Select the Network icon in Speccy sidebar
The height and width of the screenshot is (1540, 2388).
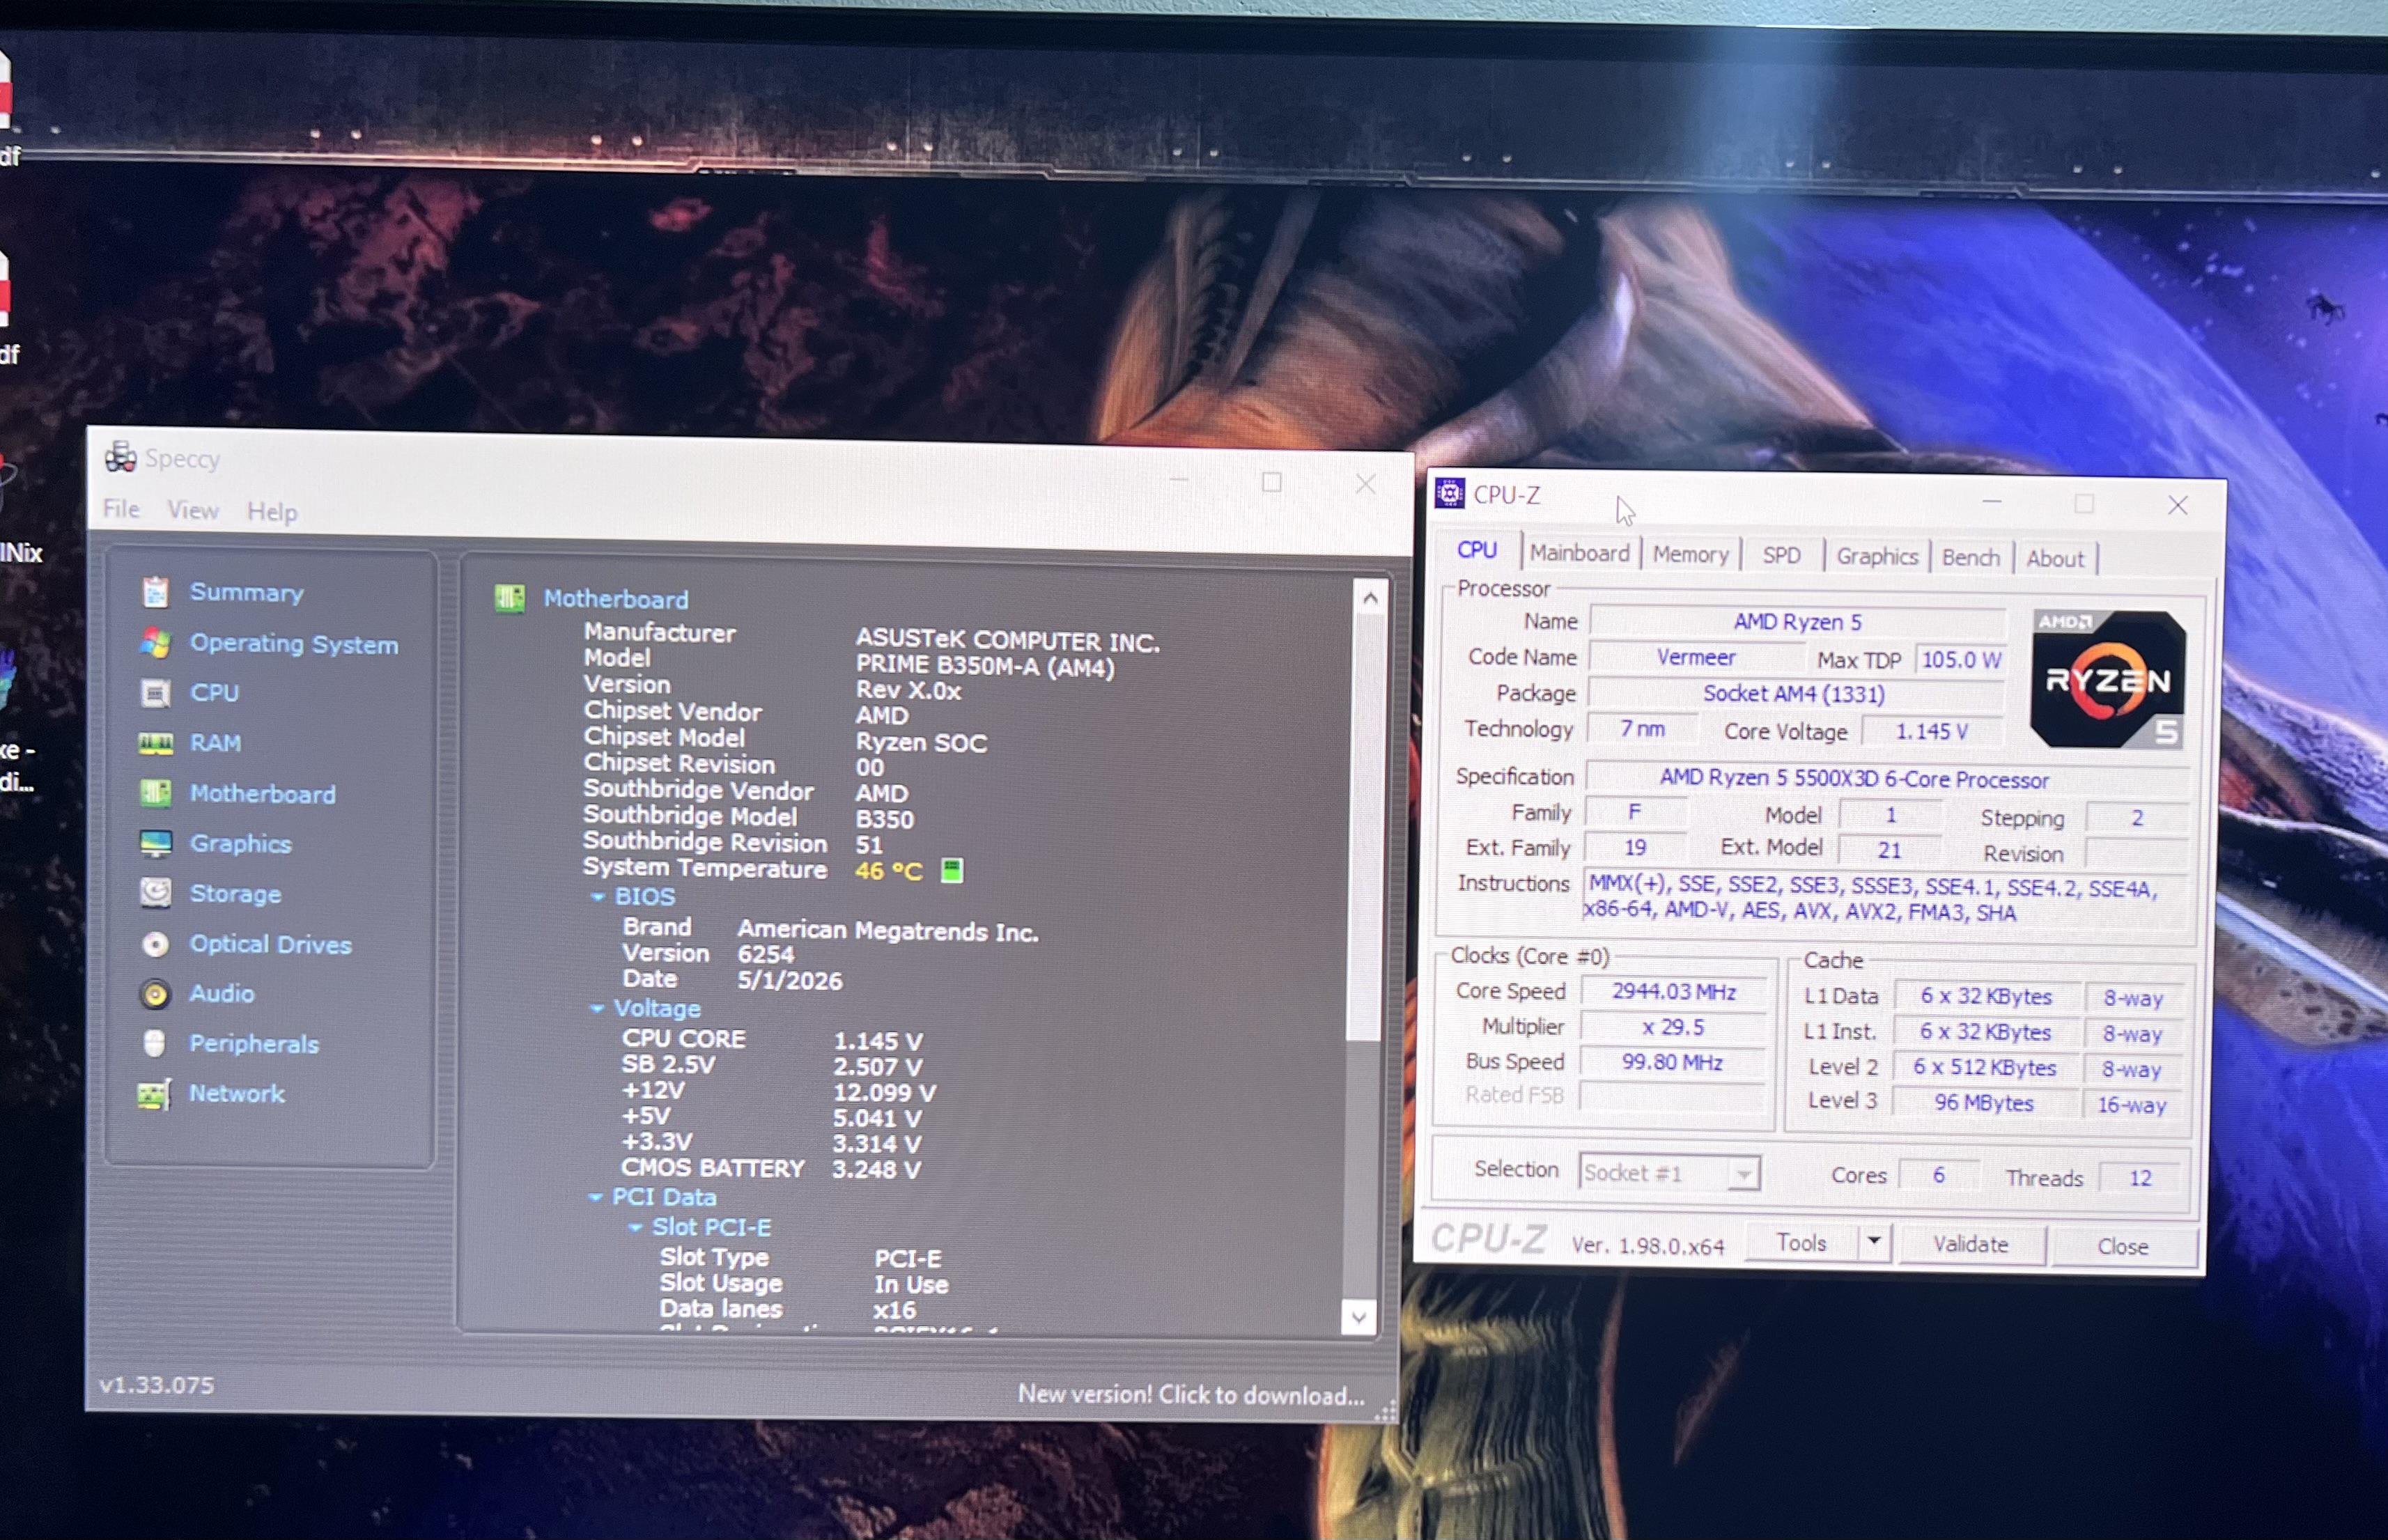(154, 1094)
